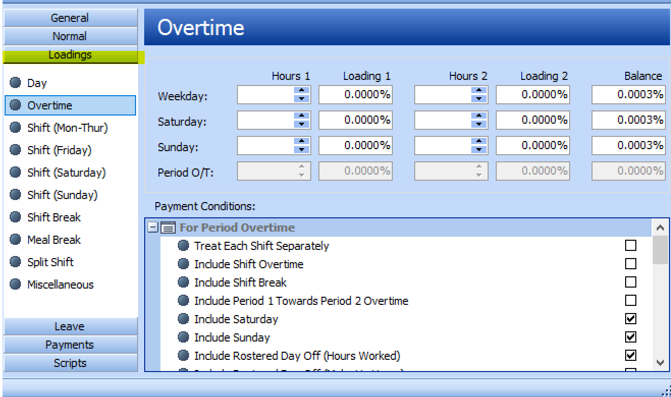Viewport: 671px width, 397px height.
Task: Click Sunday Hours 1 spinner arrows
Action: [x=302, y=145]
